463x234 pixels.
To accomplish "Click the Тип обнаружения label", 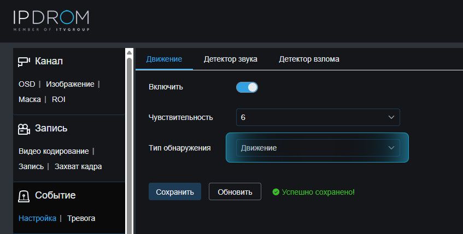I will (179, 148).
